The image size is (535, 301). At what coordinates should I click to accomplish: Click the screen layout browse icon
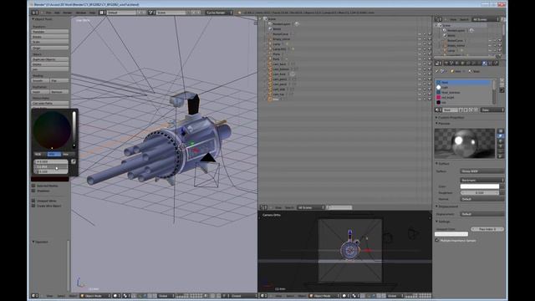[102, 13]
